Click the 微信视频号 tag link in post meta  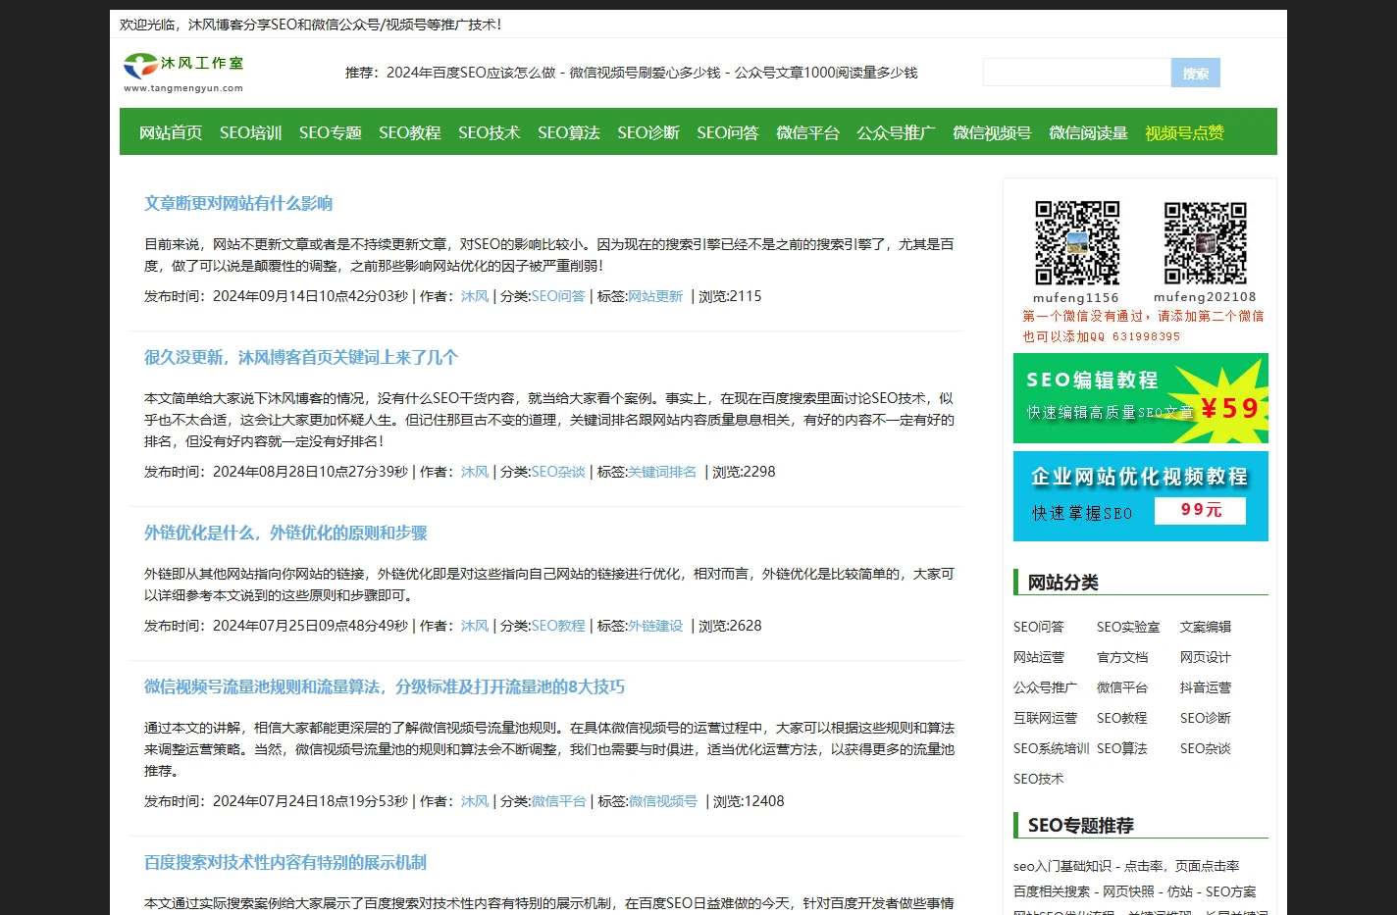[662, 801]
